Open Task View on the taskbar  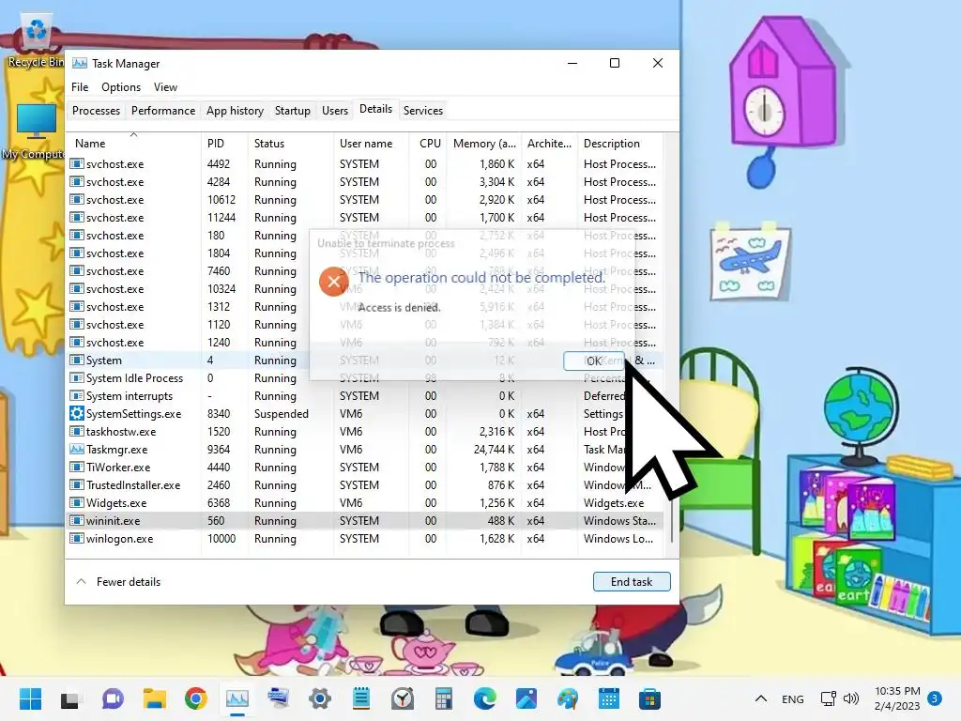pyautogui.click(x=69, y=698)
